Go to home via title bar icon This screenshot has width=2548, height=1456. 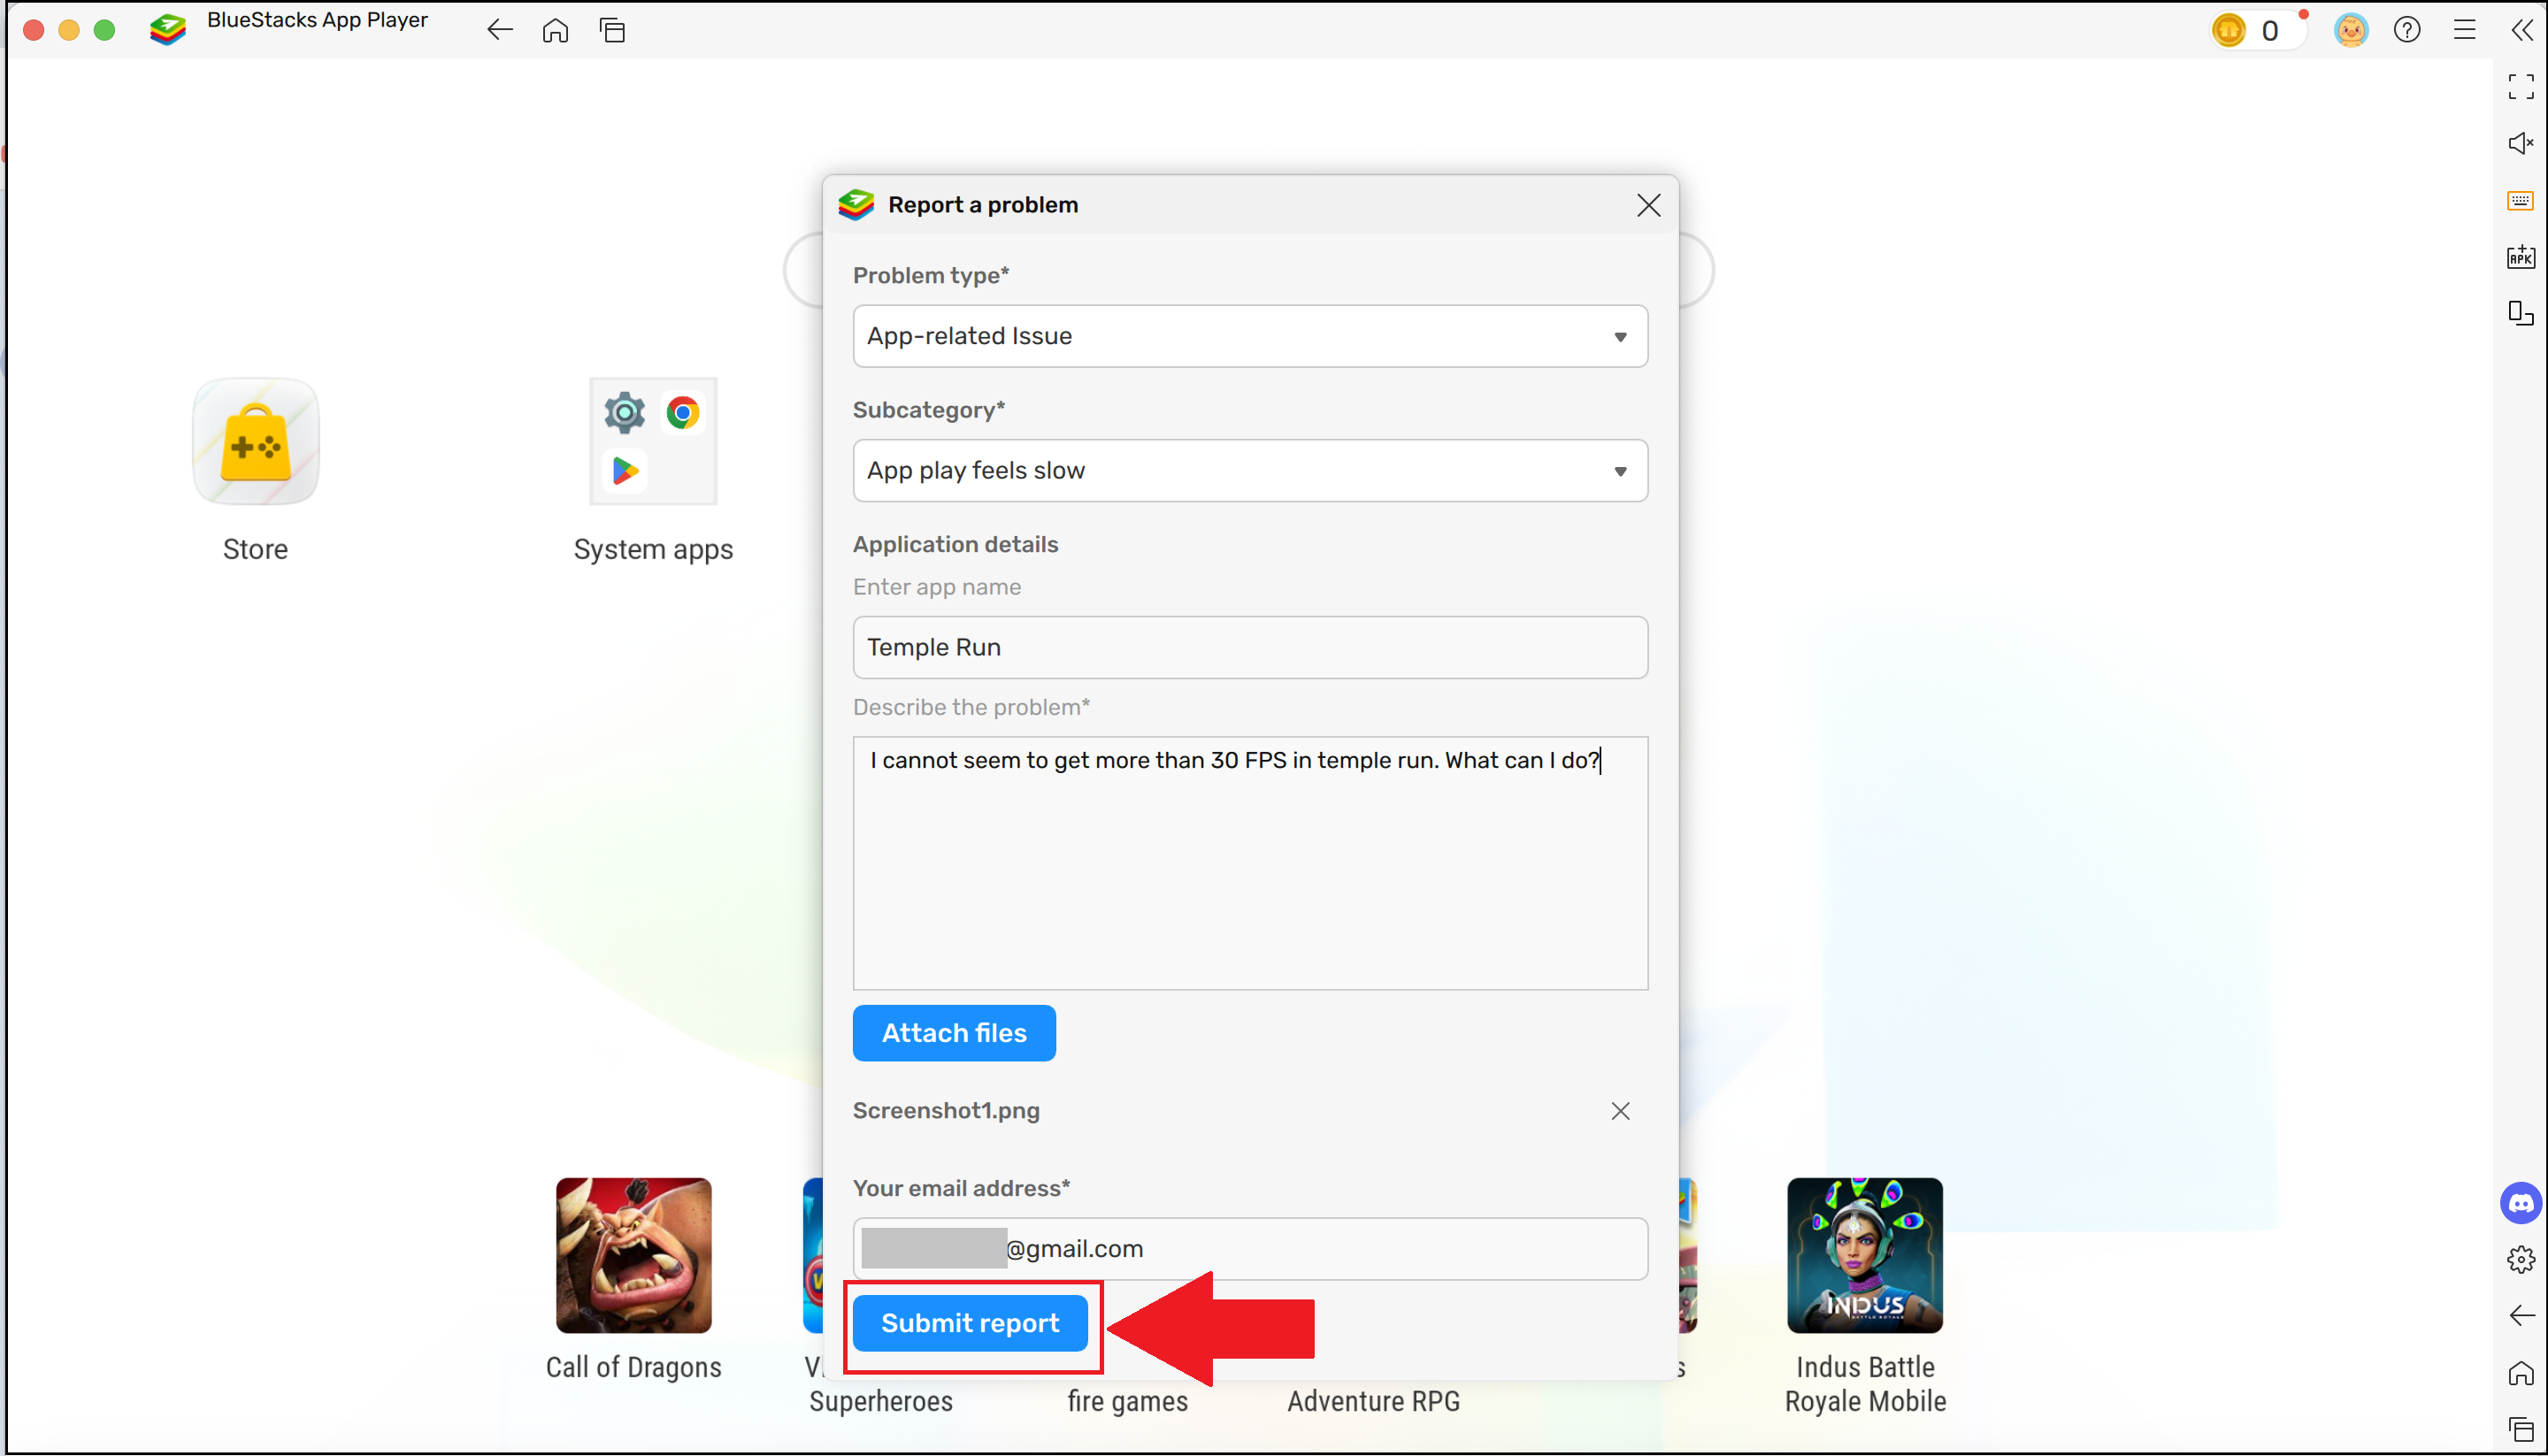pos(556,30)
